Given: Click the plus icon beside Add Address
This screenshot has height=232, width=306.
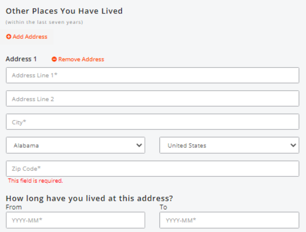Looking at the screenshot, I should click(9, 36).
